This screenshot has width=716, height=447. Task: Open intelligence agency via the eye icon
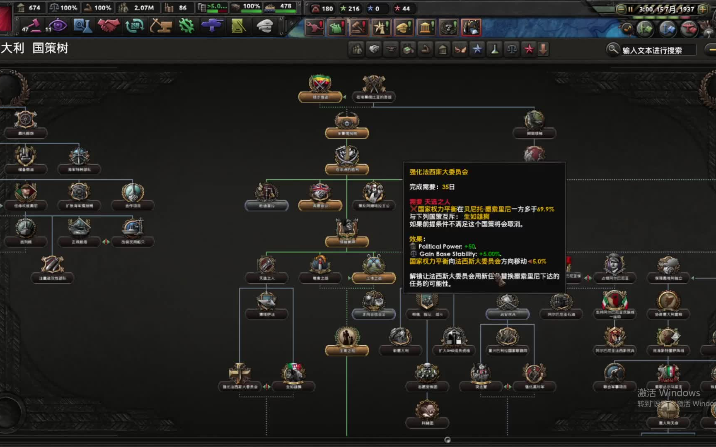(57, 26)
